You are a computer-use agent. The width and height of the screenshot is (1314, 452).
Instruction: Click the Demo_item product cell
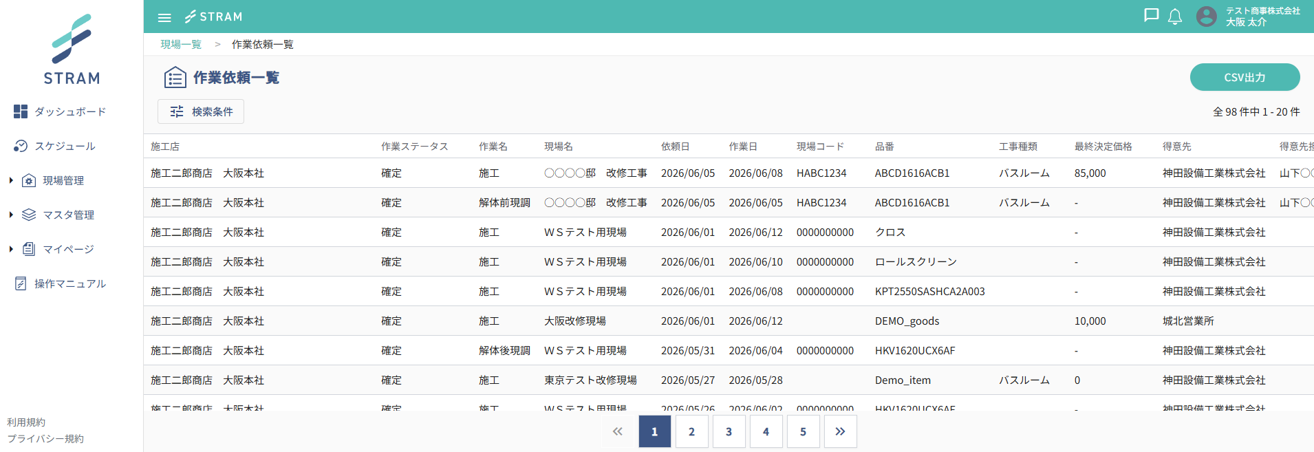pyautogui.click(x=903, y=380)
